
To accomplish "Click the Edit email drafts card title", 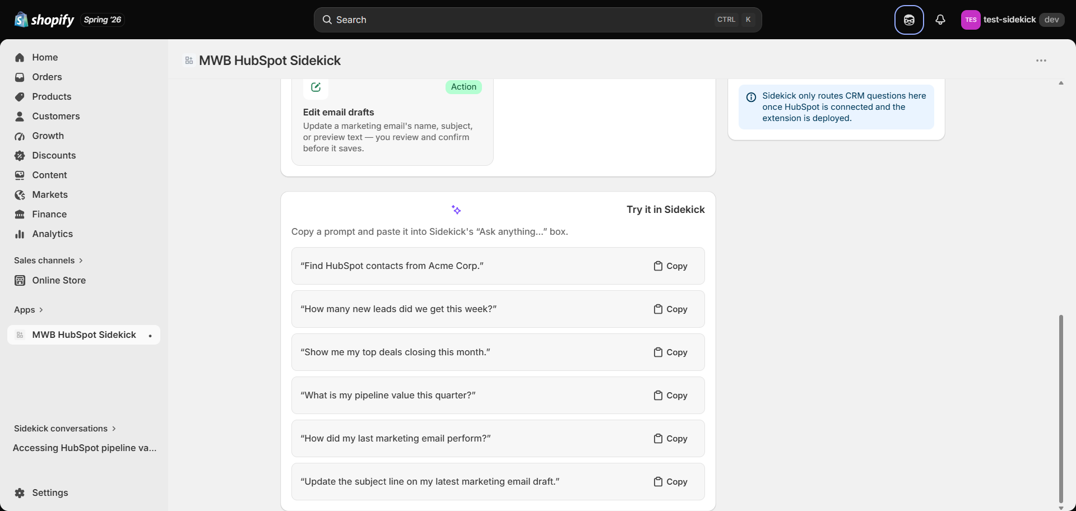I will [338, 112].
